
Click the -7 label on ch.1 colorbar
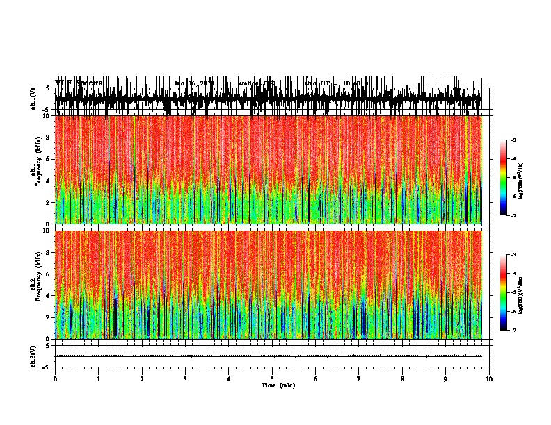pos(513,215)
